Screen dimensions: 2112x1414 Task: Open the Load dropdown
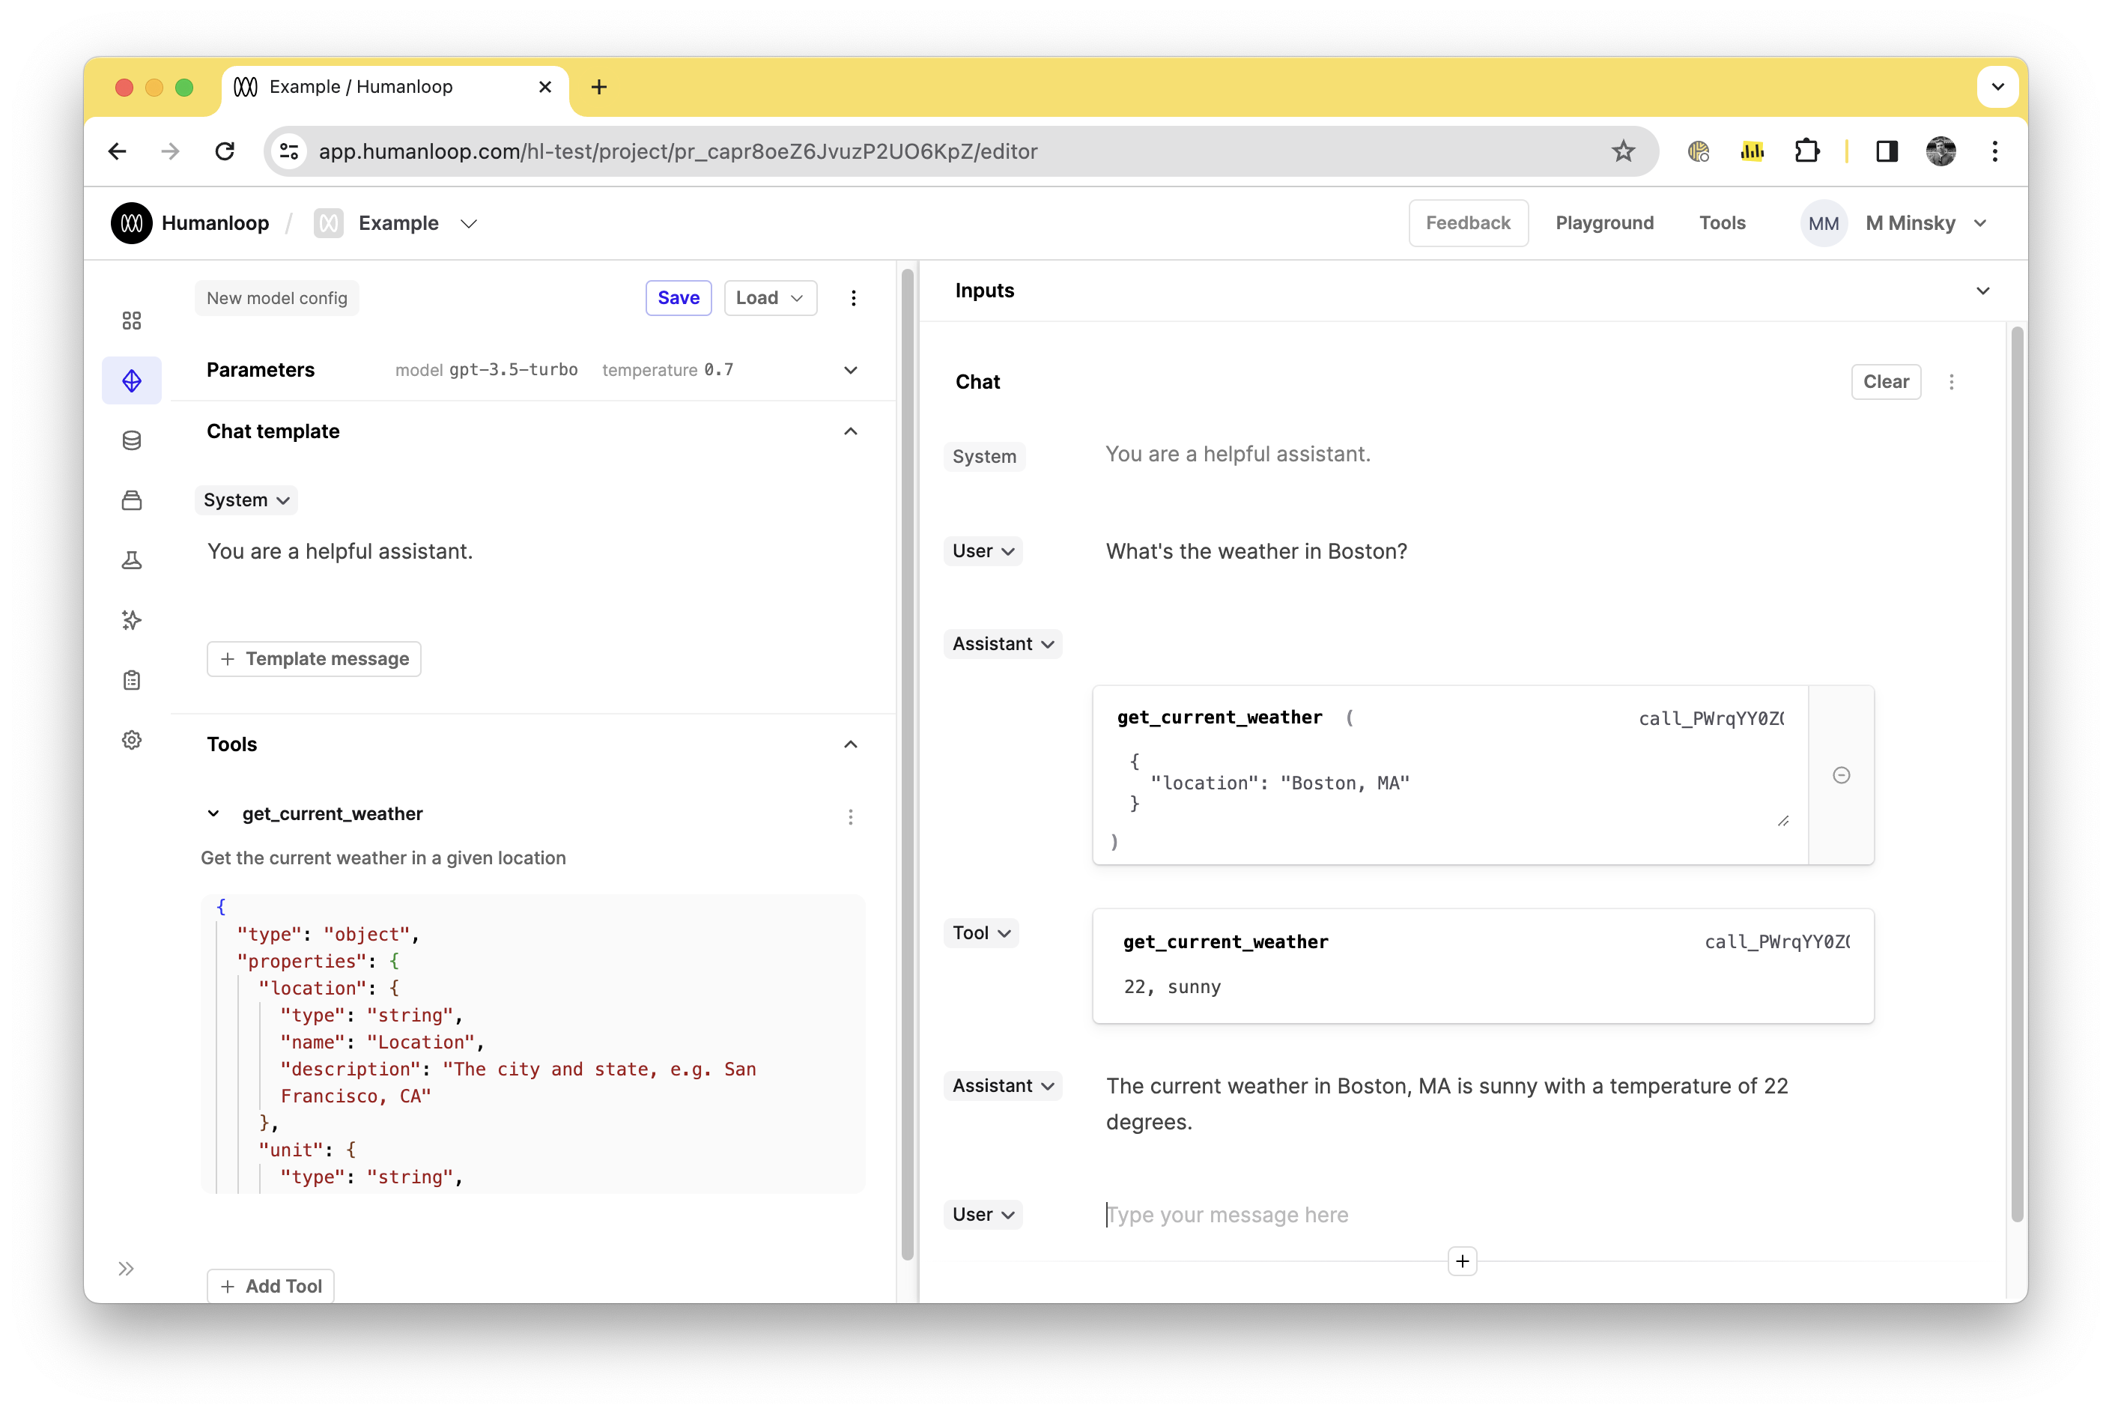[x=770, y=297]
